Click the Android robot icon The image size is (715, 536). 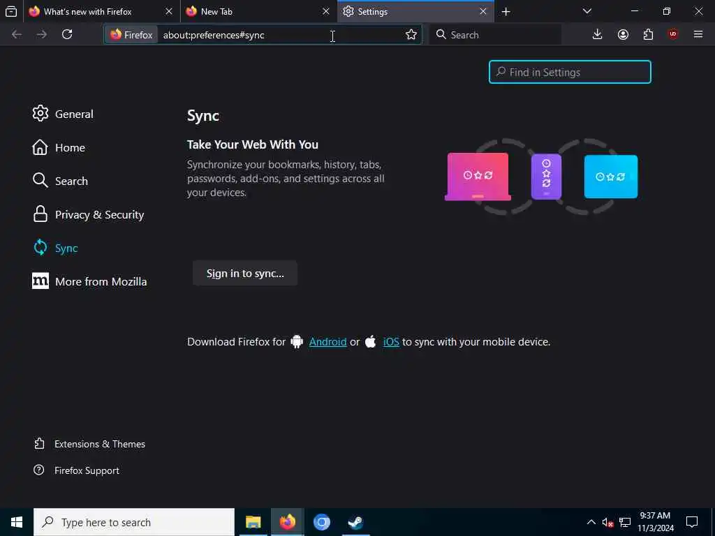[x=297, y=341]
